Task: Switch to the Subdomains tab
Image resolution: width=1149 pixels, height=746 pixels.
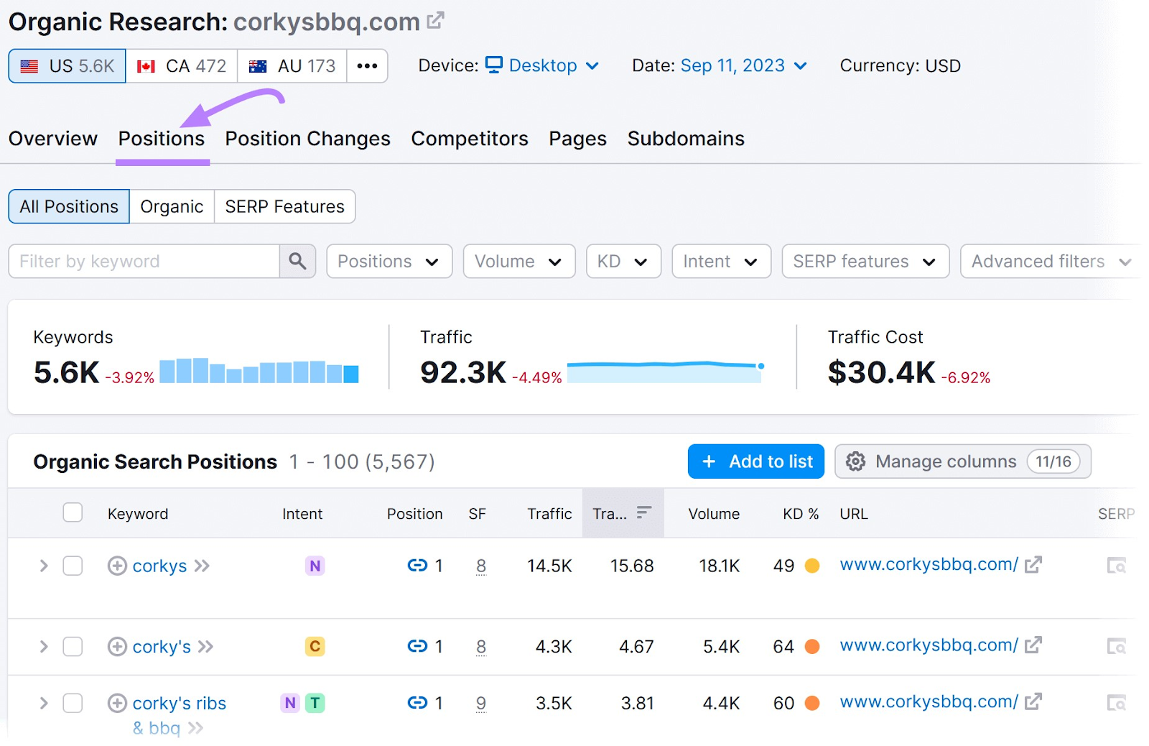Action: pos(686,139)
